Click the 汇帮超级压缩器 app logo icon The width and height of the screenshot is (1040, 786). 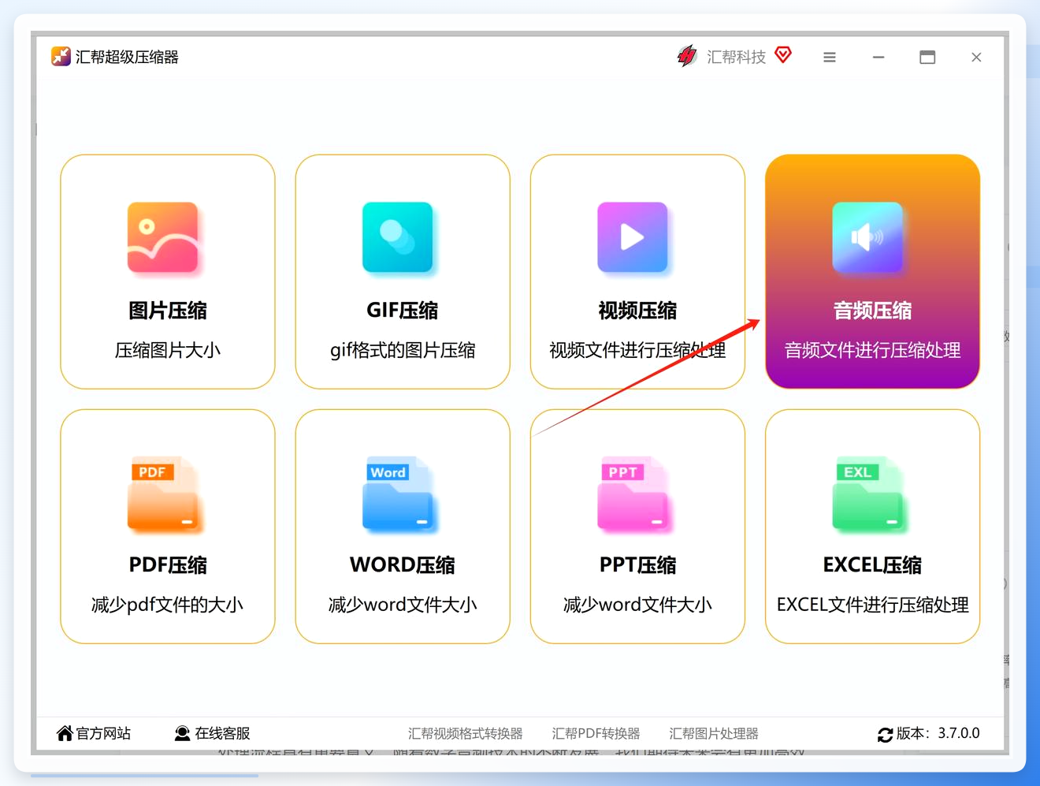(61, 56)
